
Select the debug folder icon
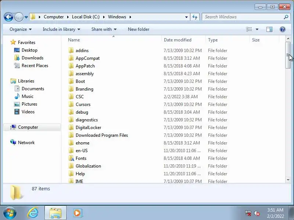click(71, 112)
